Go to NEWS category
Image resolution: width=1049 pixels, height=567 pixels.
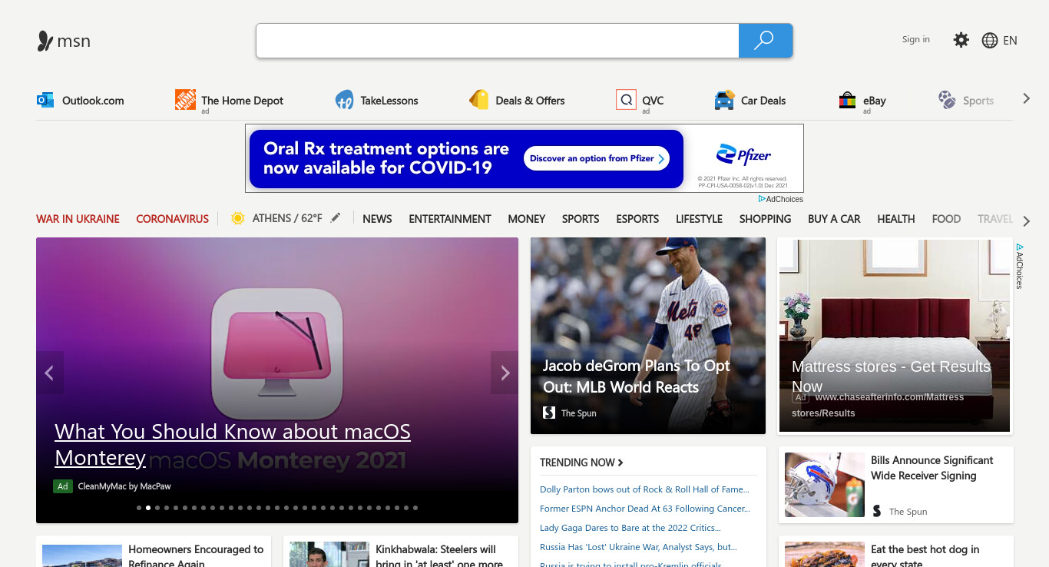coord(377,219)
